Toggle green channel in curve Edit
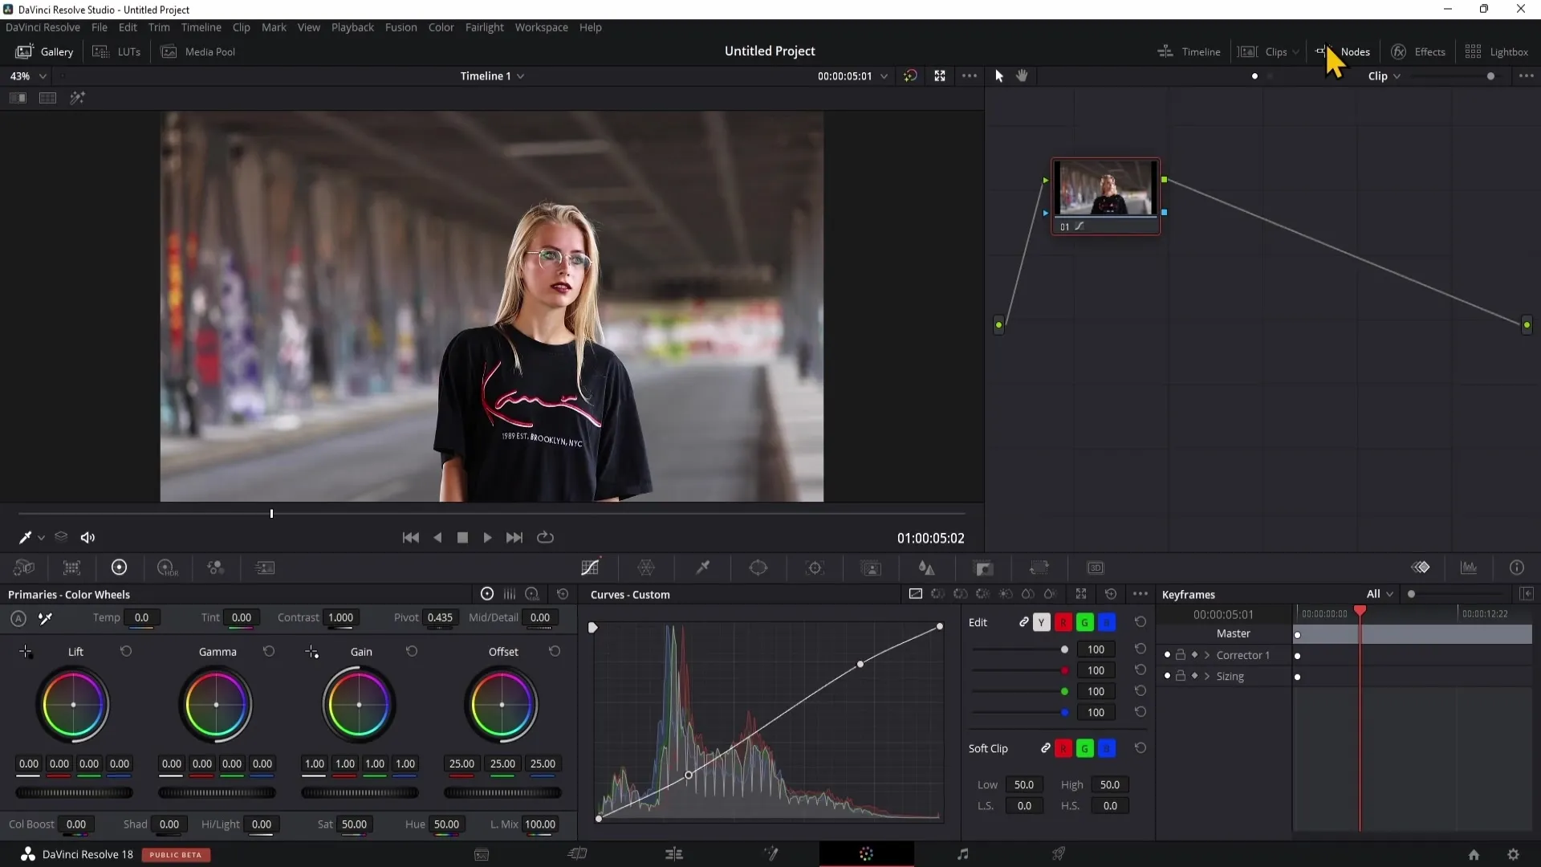The width and height of the screenshot is (1541, 867). point(1085,622)
